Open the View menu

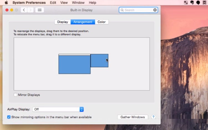[x=64, y=2]
